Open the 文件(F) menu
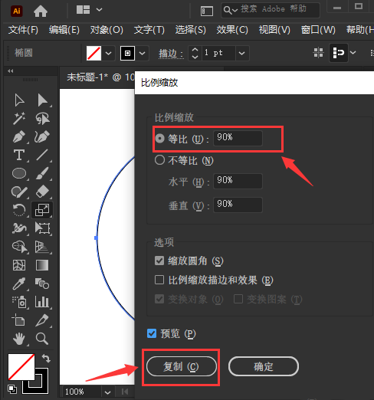The width and height of the screenshot is (374, 400). [23, 30]
